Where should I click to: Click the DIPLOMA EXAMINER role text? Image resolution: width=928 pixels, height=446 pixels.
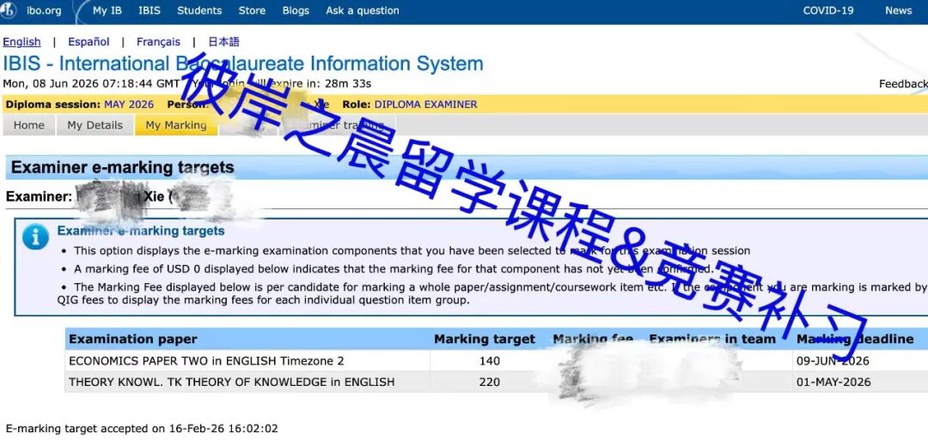click(425, 105)
